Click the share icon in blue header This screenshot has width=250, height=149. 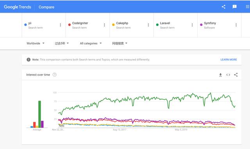[223, 7]
